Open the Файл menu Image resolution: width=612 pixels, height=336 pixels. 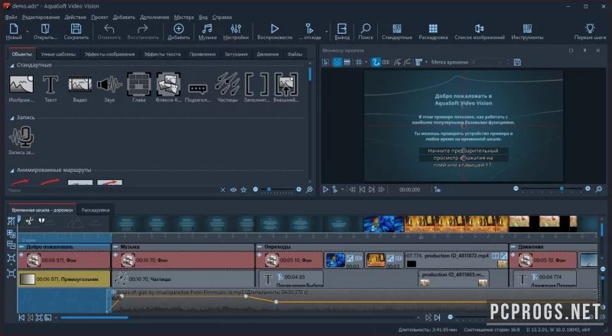tap(11, 17)
